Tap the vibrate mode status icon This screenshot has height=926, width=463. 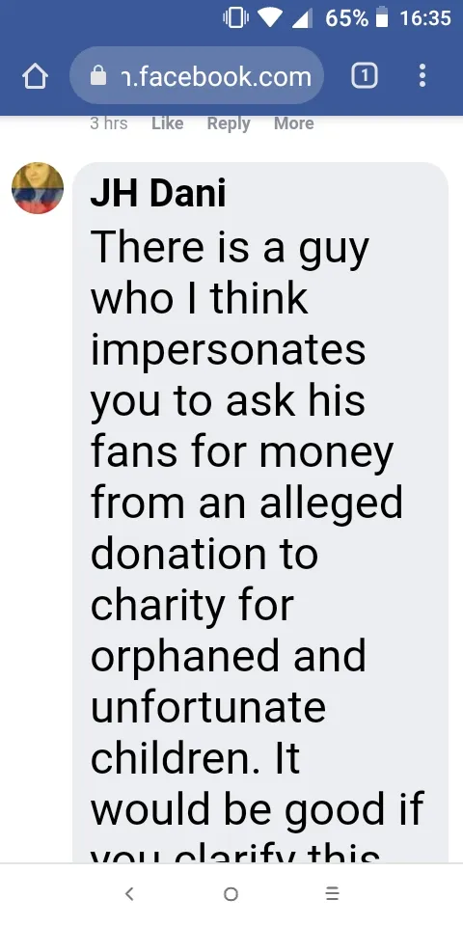click(x=235, y=18)
